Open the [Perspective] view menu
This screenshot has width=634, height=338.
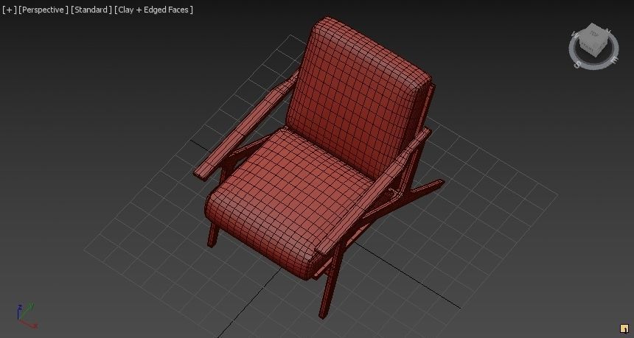tap(43, 10)
